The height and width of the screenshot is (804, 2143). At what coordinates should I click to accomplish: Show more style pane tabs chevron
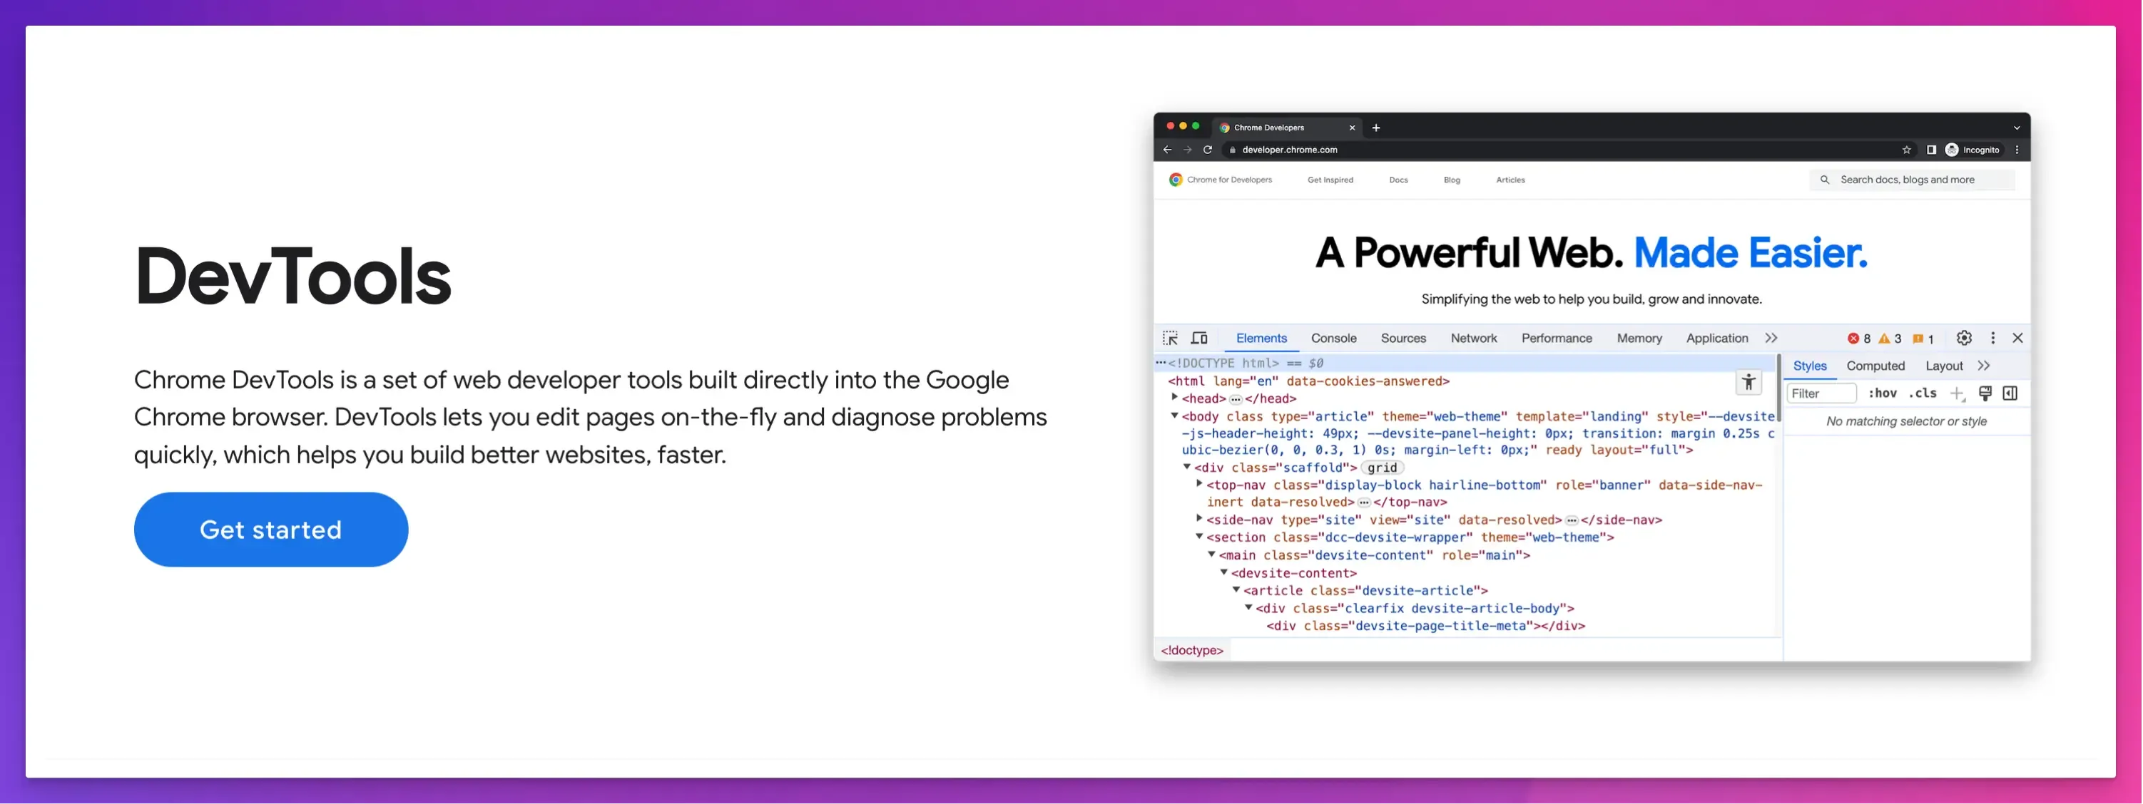(x=1984, y=366)
